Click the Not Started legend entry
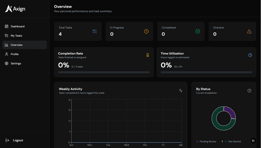Screen dimensions: 261x148 click(x=234, y=142)
